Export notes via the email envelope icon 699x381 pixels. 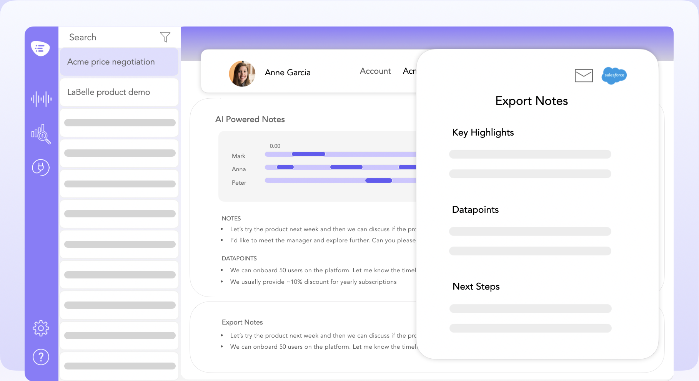pyautogui.click(x=584, y=76)
